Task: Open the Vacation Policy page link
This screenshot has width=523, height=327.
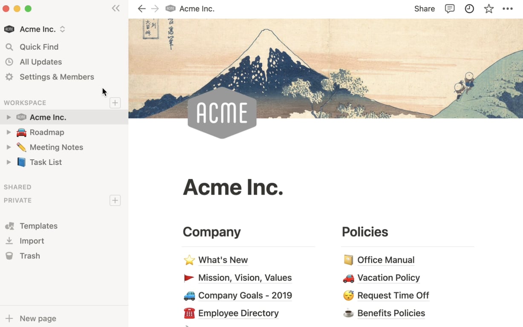Action: (x=388, y=278)
